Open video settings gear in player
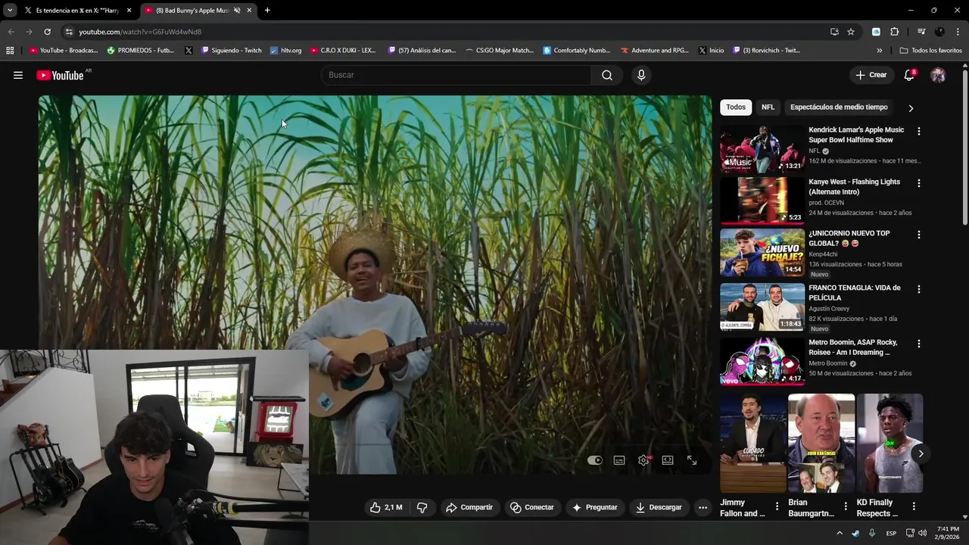Viewport: 969px width, 545px height. click(x=643, y=460)
